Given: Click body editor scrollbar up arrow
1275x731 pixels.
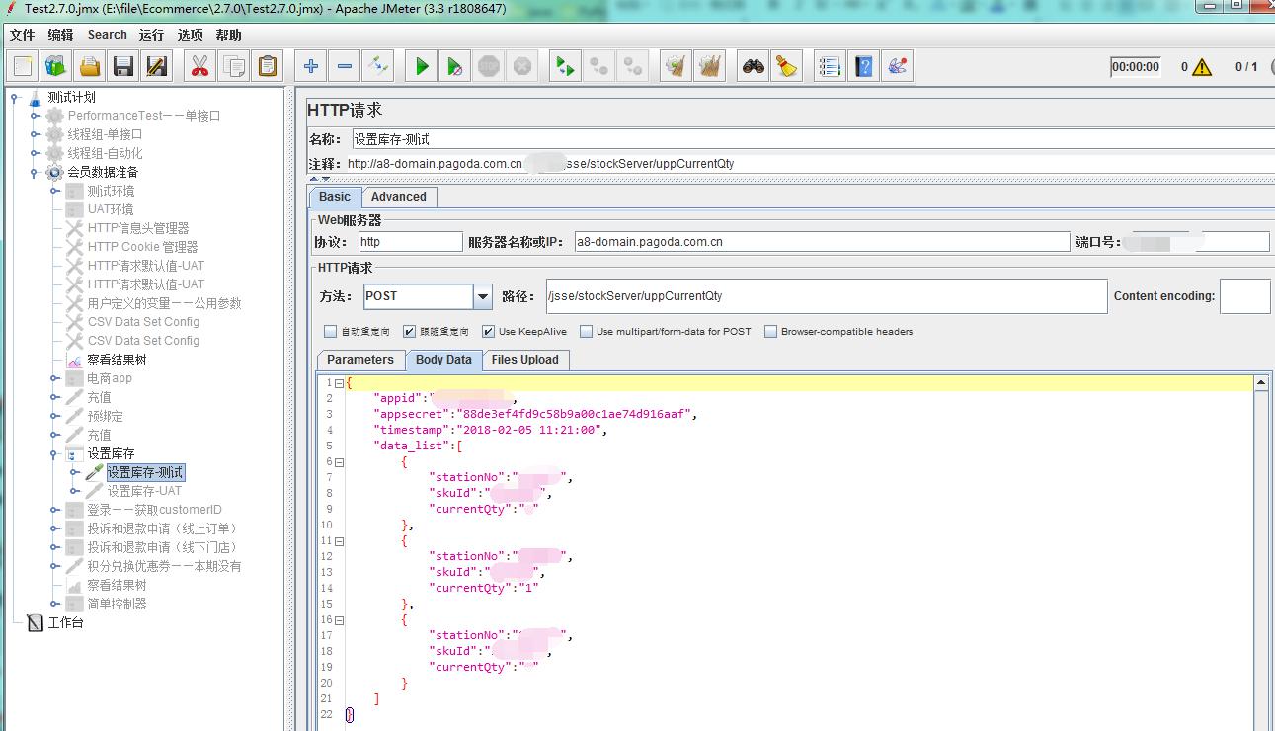Looking at the screenshot, I should click(x=1261, y=383).
